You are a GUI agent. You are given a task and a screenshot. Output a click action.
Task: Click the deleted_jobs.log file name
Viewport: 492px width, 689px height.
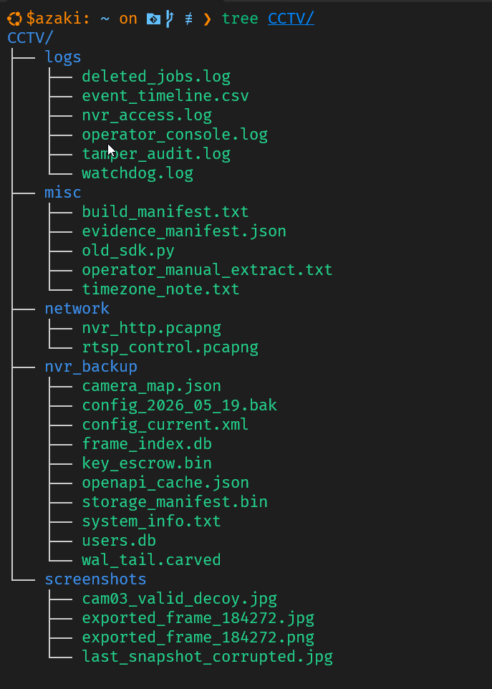coord(156,77)
